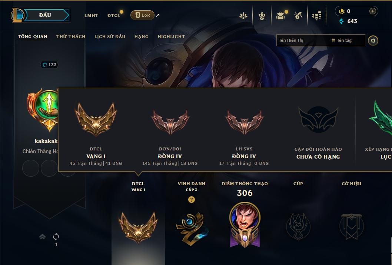Open the HIGHLIGHT tab
The width and height of the screenshot is (392, 265).
(x=171, y=36)
